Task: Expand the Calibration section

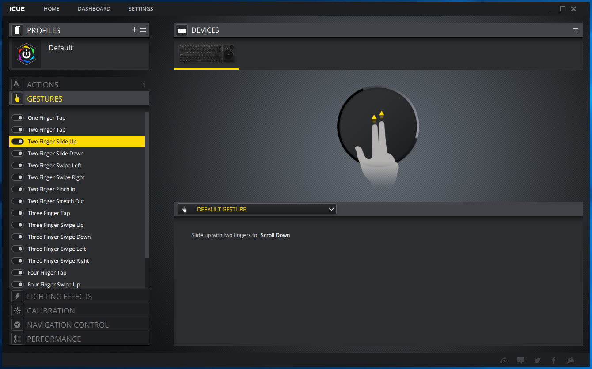Action: click(x=80, y=310)
